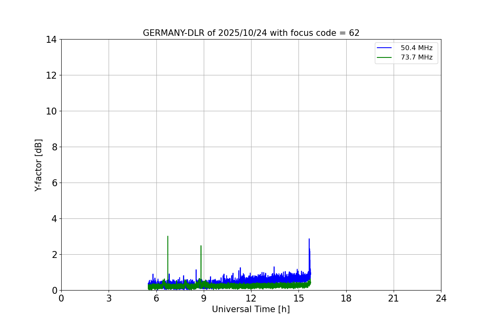This screenshot has width=490, height=326.
Task: Click the blue legend line sample
Action: [384, 48]
